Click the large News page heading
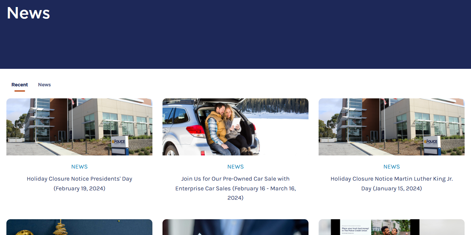The height and width of the screenshot is (235, 471). point(28,13)
